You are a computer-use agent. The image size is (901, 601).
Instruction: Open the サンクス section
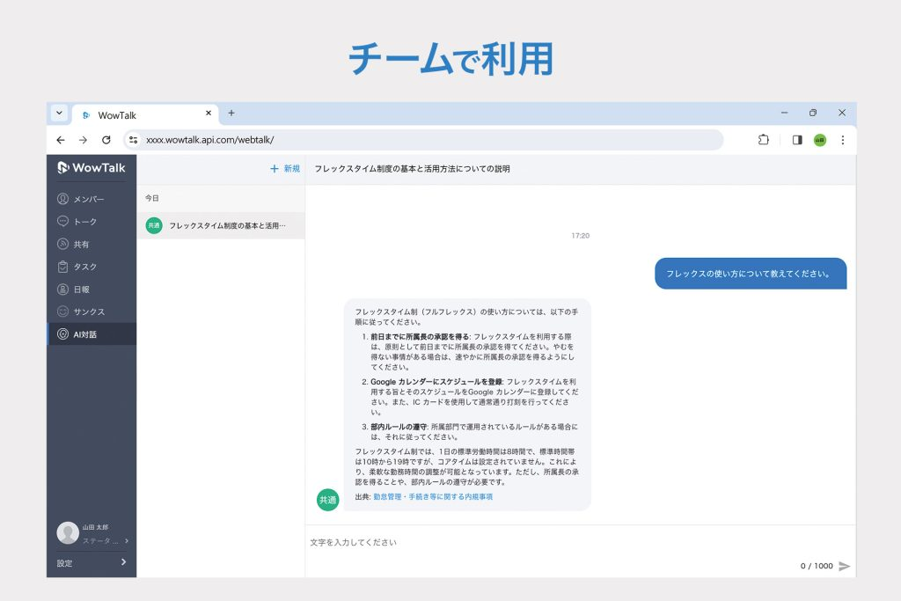click(x=87, y=311)
